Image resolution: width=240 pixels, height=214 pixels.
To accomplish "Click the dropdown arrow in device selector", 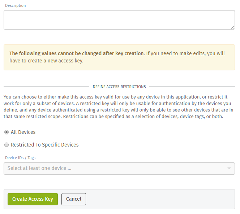I will point(229,169).
